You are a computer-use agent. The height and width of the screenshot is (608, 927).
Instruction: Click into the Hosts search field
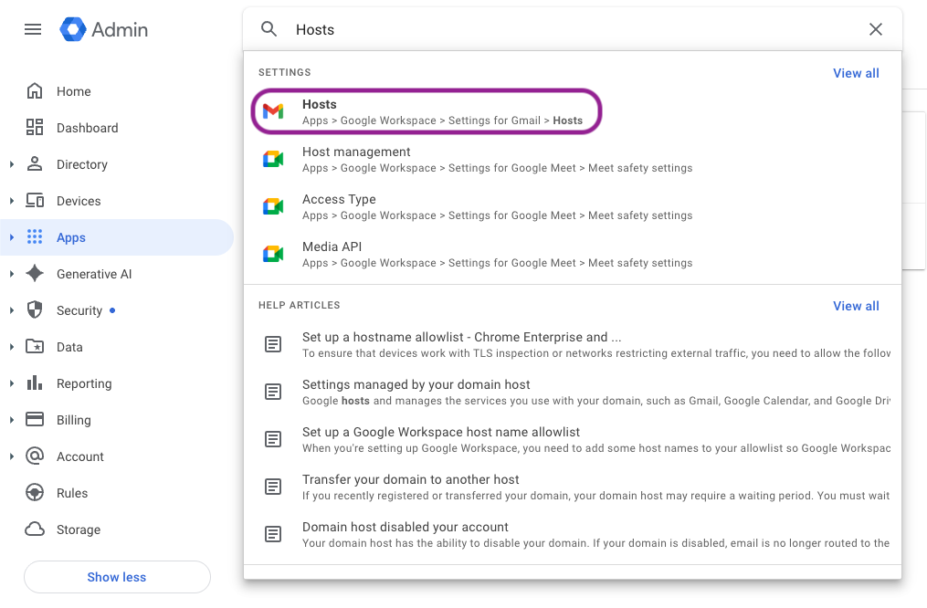click(566, 29)
